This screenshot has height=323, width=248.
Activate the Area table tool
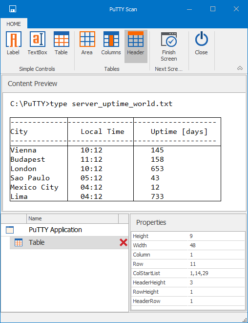pyautogui.click(x=87, y=43)
